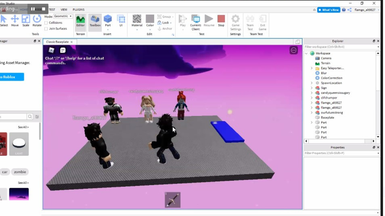This screenshot has height=216, width=385.
Task: Enable the Collisions checkbox
Action: 46,23
